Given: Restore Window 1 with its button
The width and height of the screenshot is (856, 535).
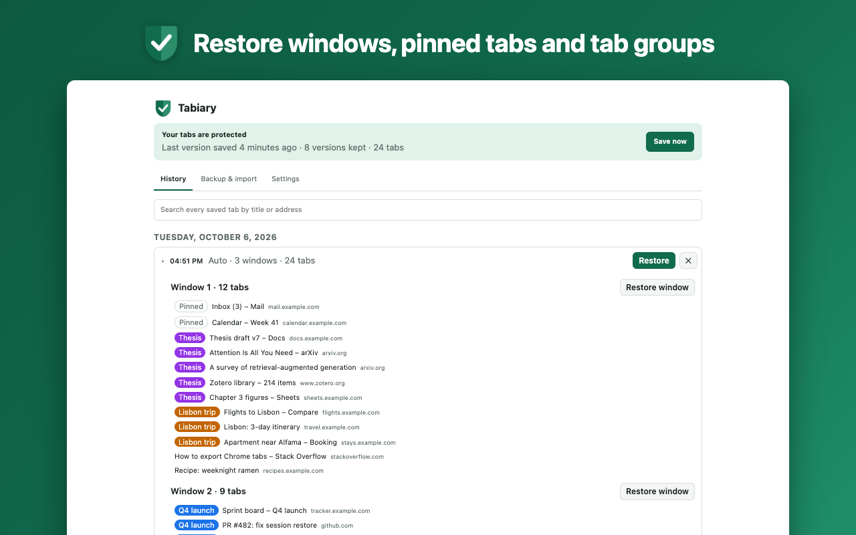Looking at the screenshot, I should [657, 288].
